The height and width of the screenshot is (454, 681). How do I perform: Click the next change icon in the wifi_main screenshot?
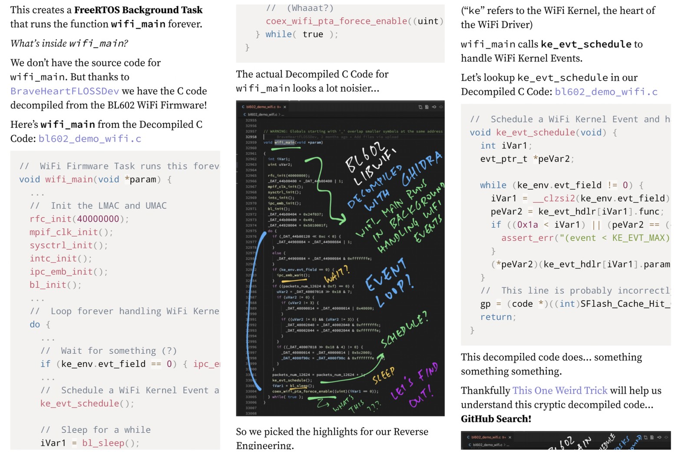click(x=441, y=107)
